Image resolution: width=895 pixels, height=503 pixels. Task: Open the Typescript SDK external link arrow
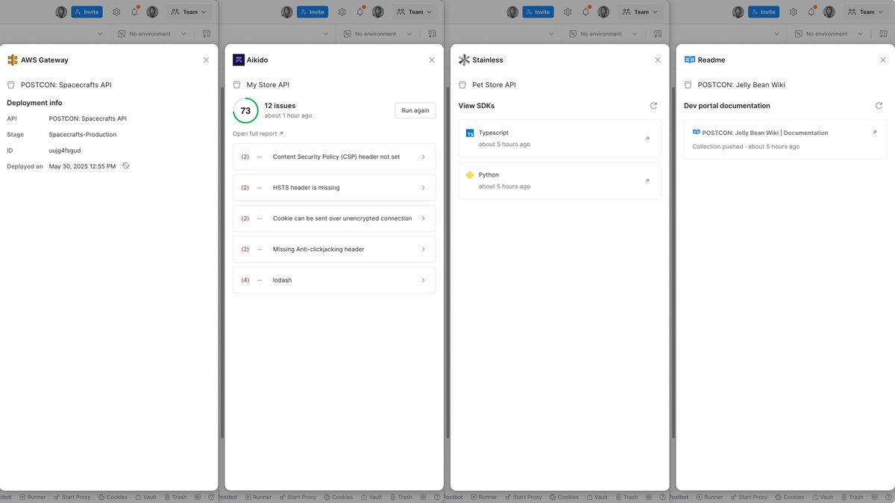647,139
